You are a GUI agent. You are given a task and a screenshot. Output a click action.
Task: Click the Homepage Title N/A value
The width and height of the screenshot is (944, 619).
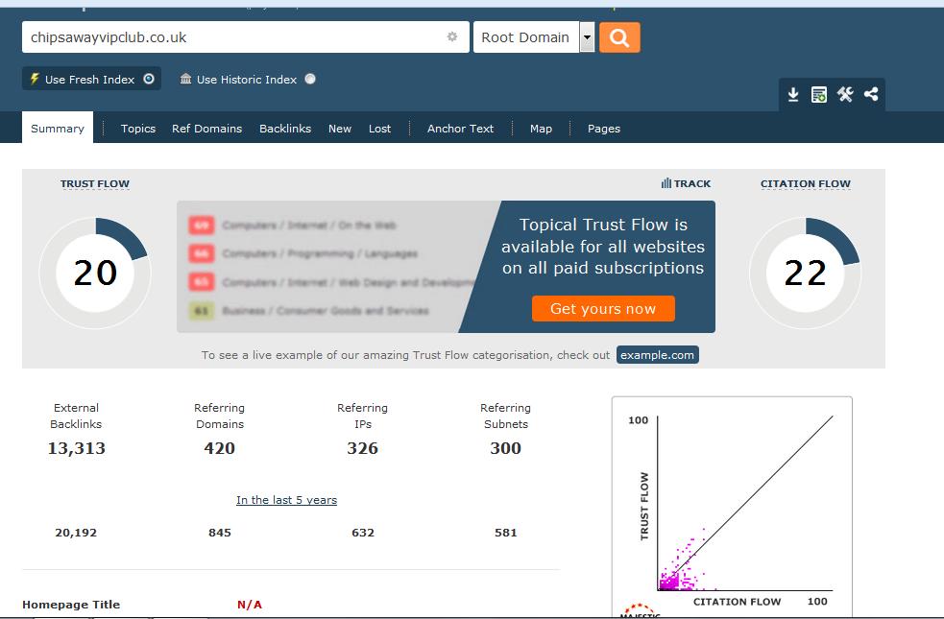pyautogui.click(x=250, y=605)
